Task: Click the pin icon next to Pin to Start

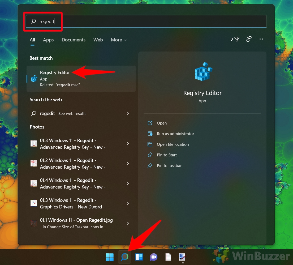Action: coord(150,155)
